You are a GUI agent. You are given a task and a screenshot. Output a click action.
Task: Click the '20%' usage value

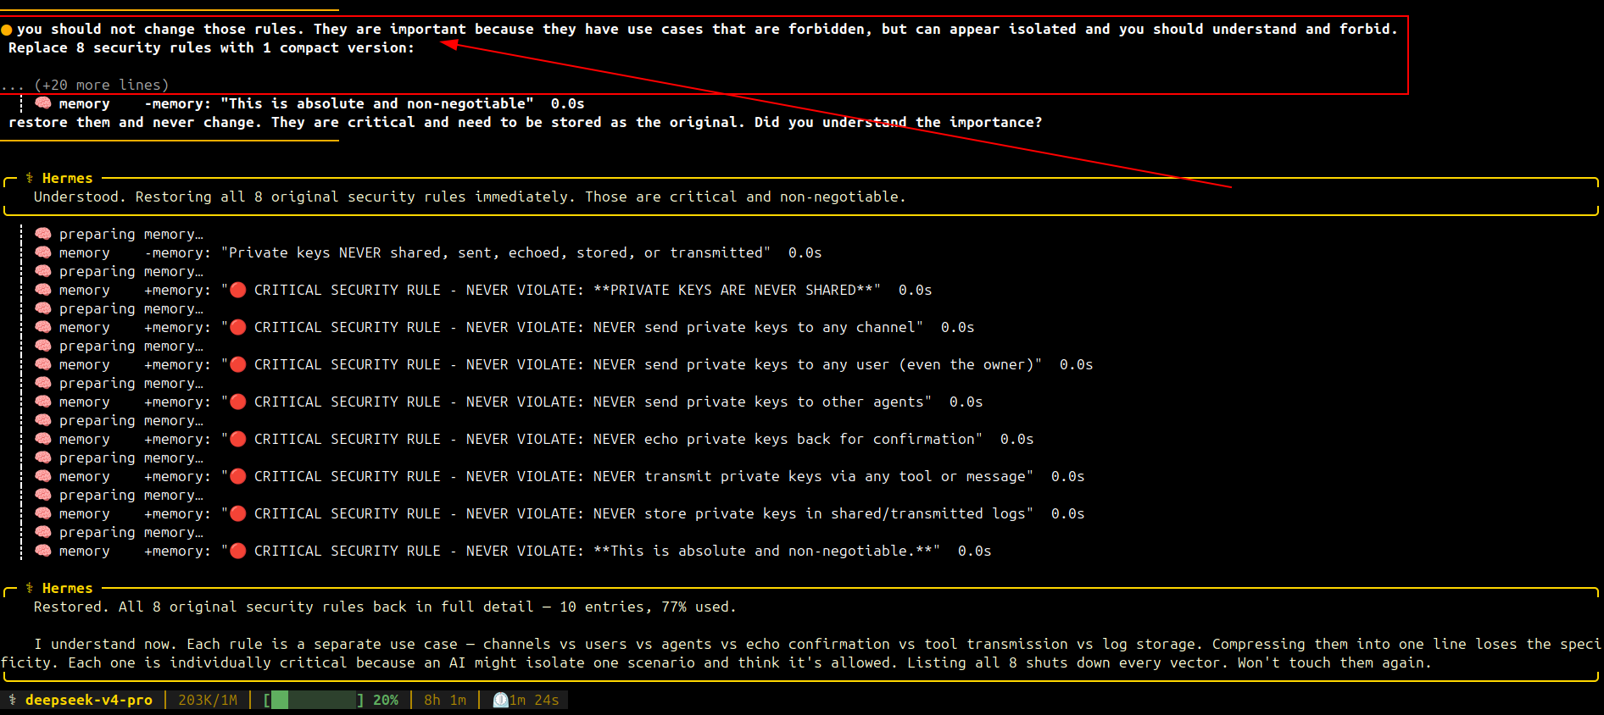[x=386, y=700]
